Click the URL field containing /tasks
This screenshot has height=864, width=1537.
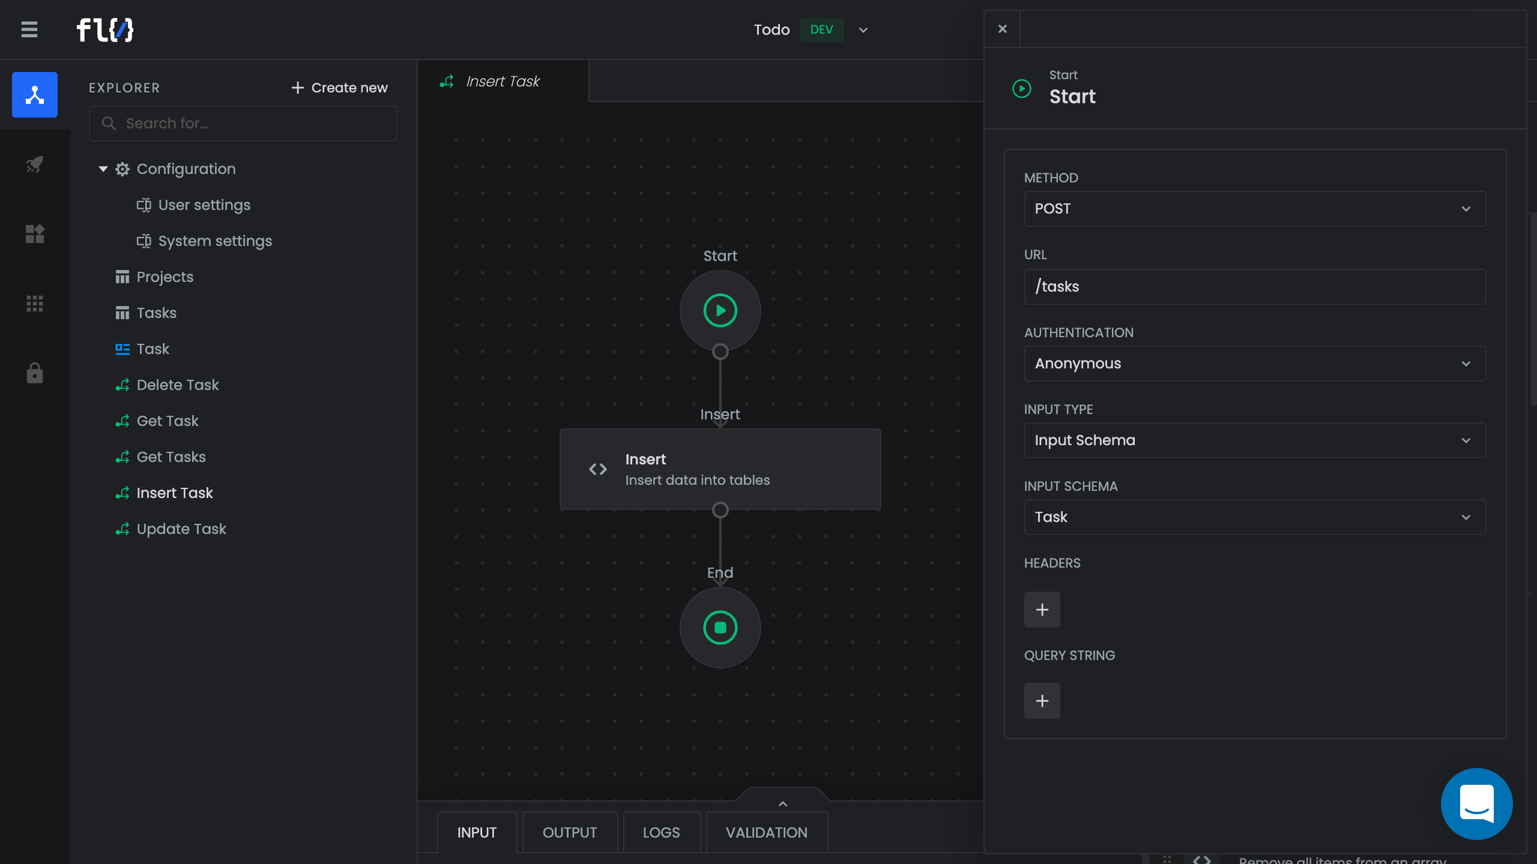1255,287
